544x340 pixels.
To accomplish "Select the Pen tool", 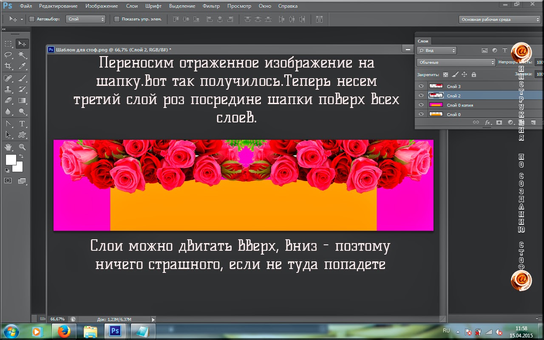I will click(x=8, y=124).
